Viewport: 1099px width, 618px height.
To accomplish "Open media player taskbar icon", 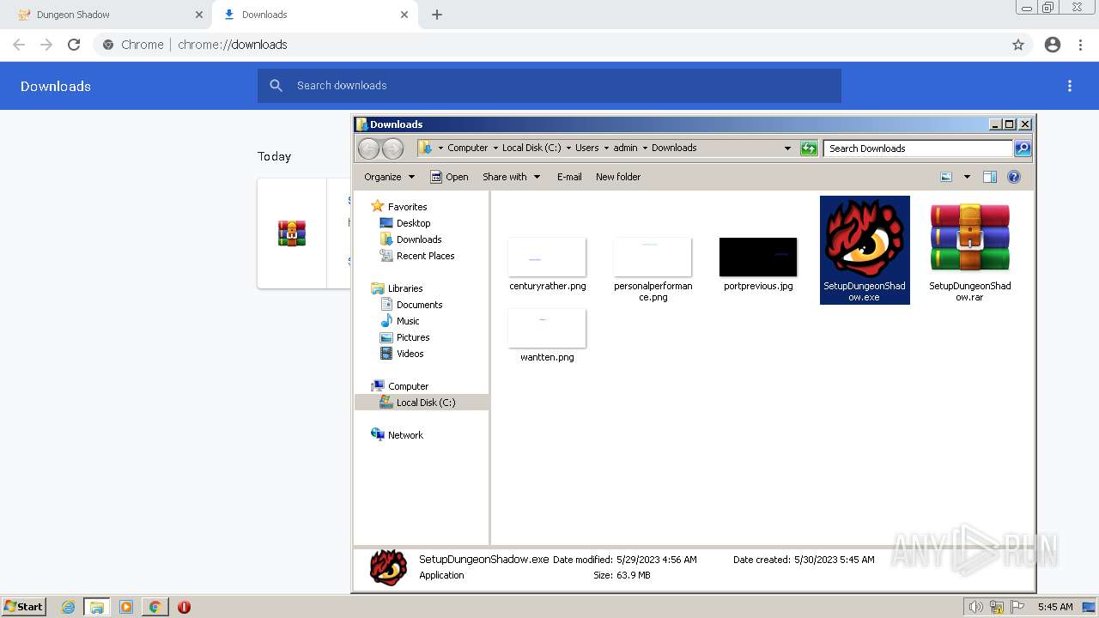I will [126, 607].
